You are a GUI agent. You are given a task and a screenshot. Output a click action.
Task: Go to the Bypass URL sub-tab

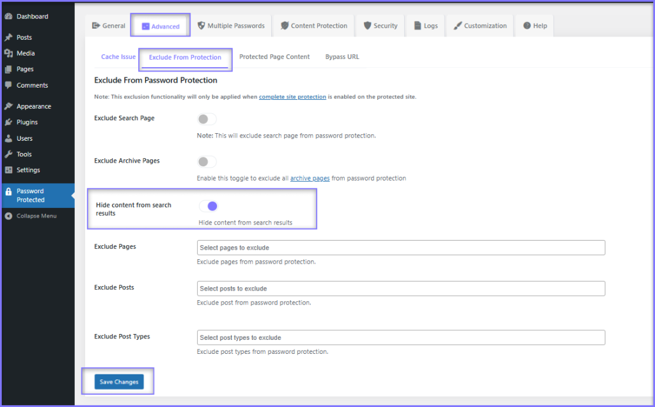pos(342,57)
